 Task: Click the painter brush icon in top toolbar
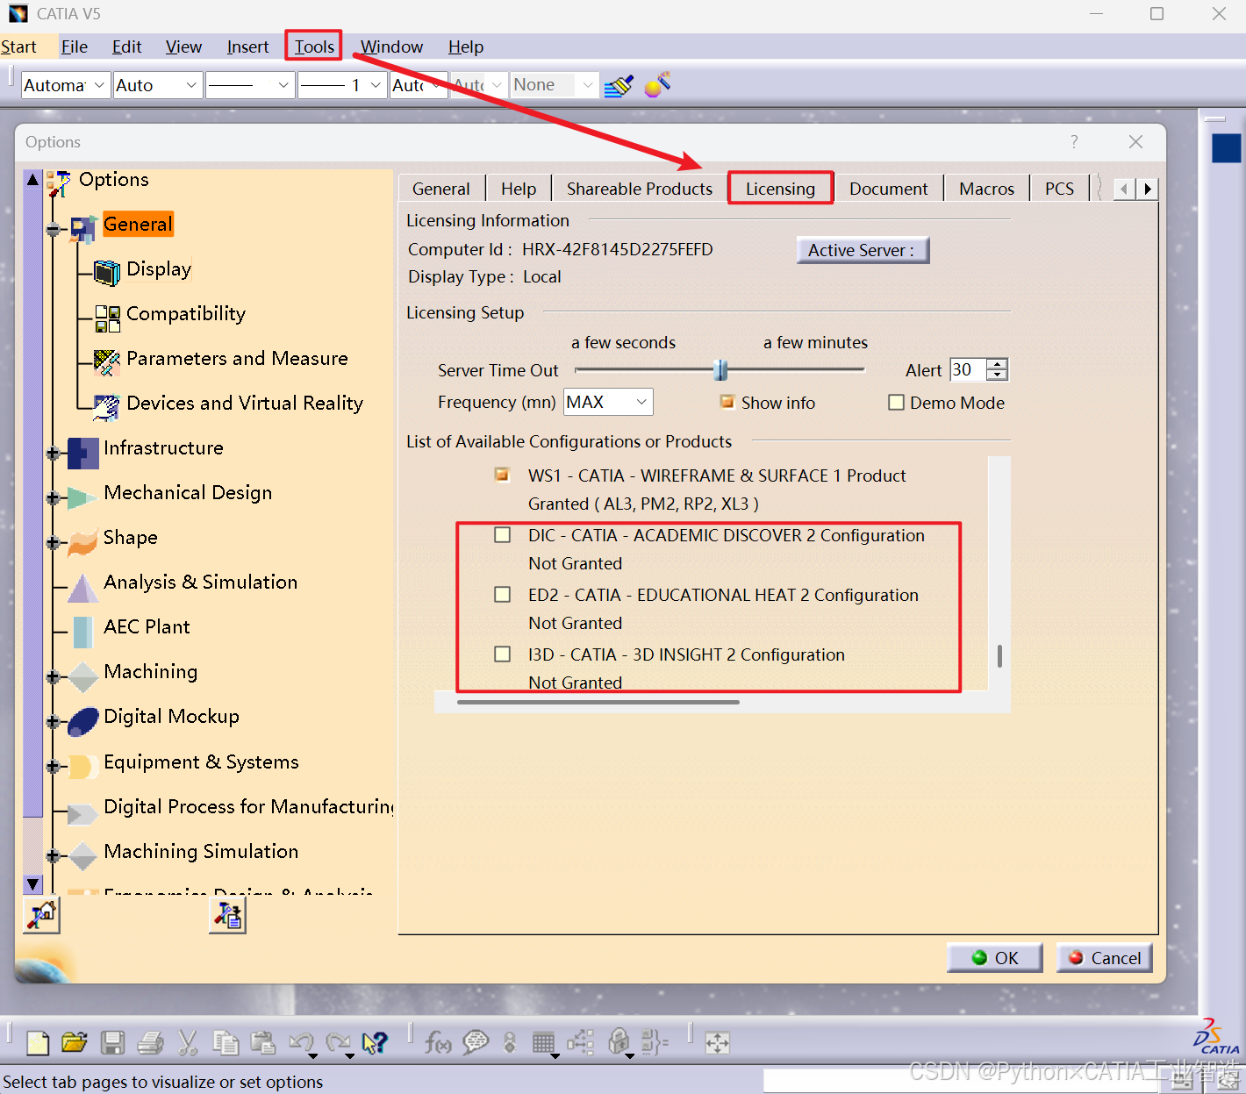[619, 85]
